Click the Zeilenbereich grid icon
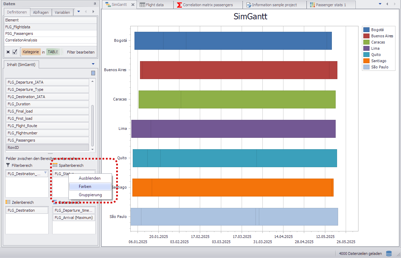This screenshot has height=258, width=401. click(x=8, y=202)
